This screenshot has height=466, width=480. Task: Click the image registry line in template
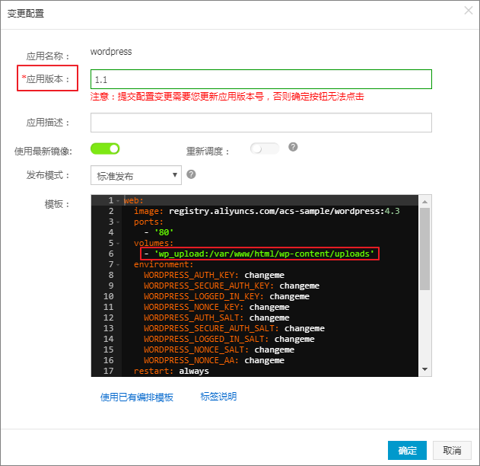(267, 211)
